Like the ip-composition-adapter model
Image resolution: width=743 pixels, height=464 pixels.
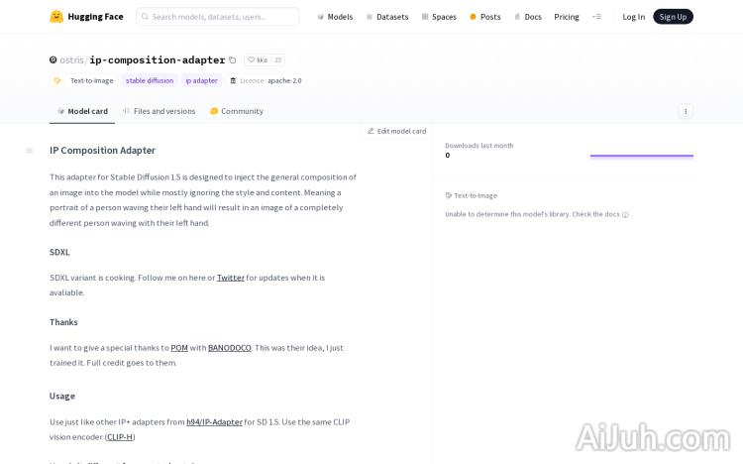pos(258,60)
